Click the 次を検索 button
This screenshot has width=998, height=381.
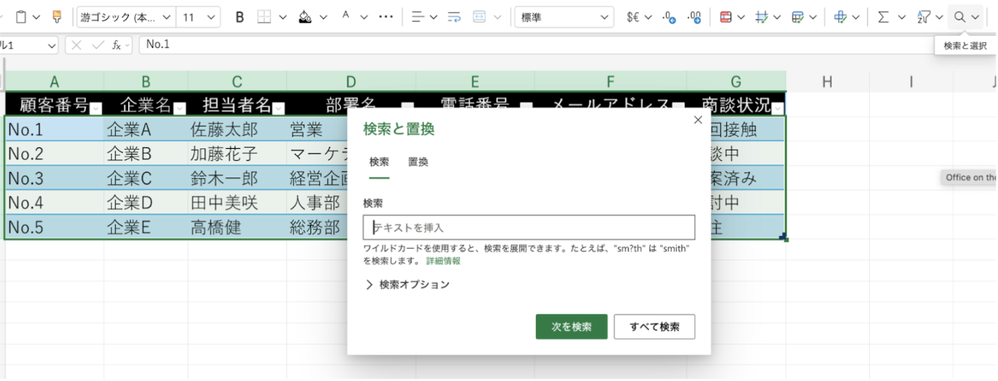click(571, 327)
